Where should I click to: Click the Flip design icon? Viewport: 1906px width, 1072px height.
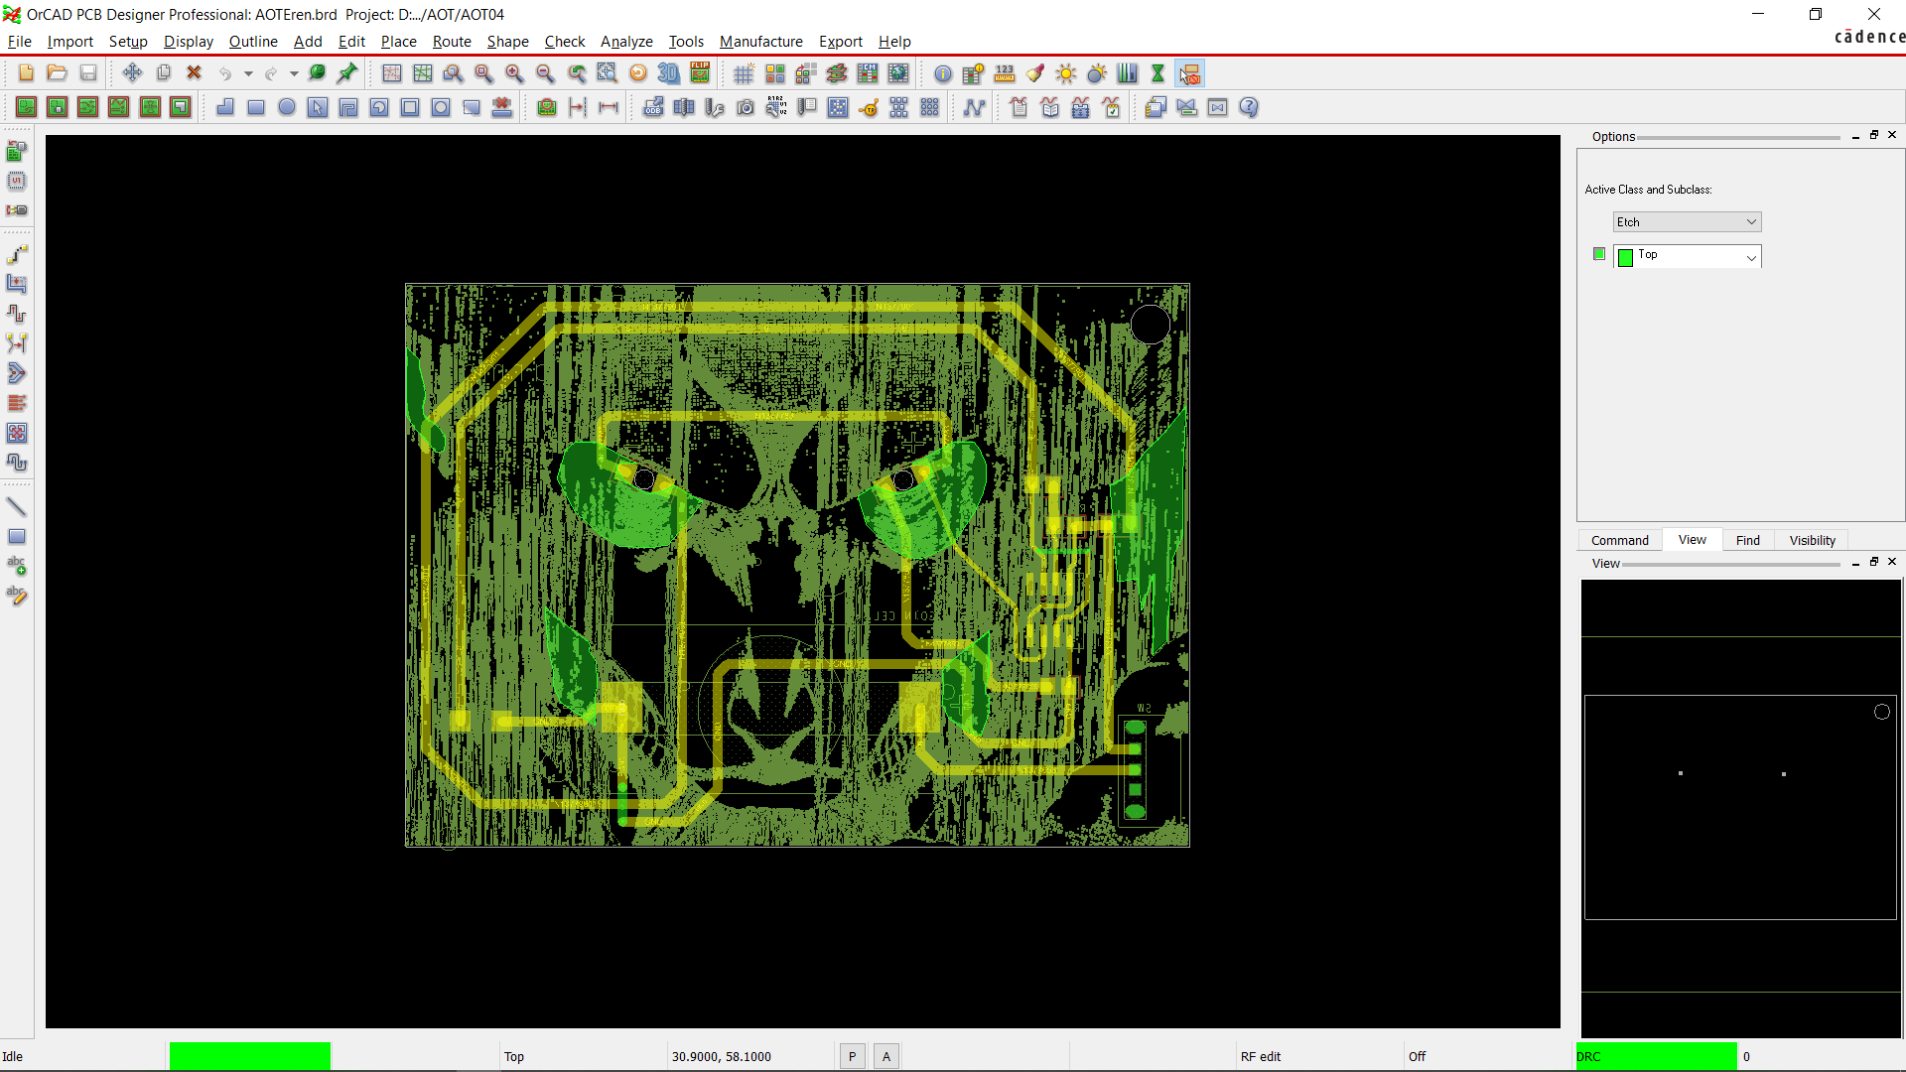pos(700,73)
